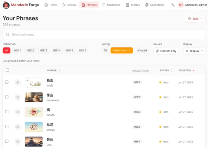The width and height of the screenshot is (208, 148).
Task: Select all phrases header checkbox
Action: (x=7, y=70)
